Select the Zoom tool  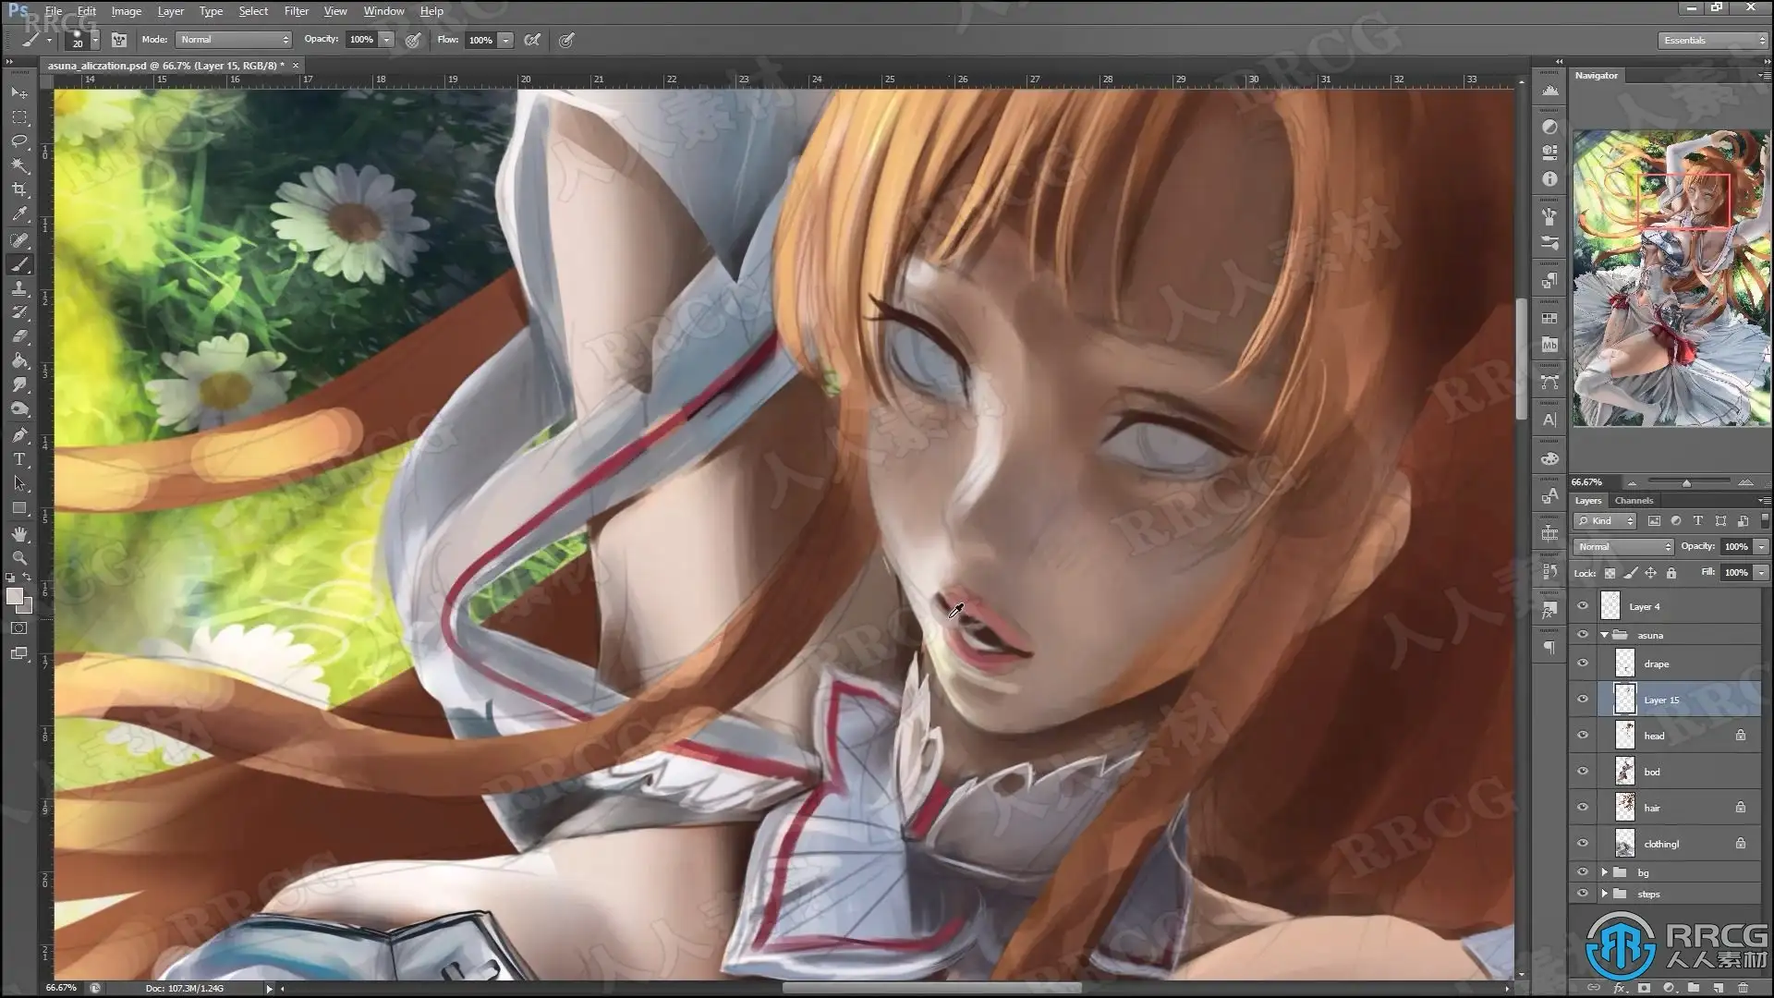tap(18, 558)
